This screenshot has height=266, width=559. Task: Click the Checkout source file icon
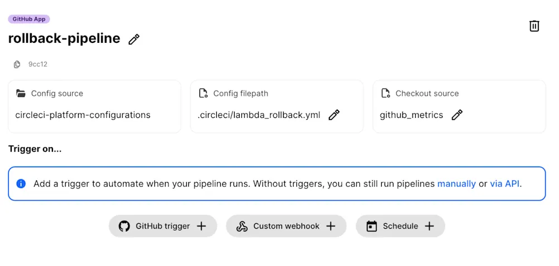point(386,93)
